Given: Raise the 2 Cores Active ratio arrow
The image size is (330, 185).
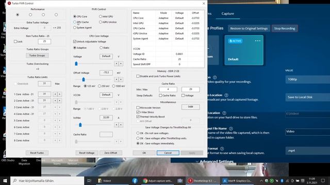Looking at the screenshot, I should 60,101.
